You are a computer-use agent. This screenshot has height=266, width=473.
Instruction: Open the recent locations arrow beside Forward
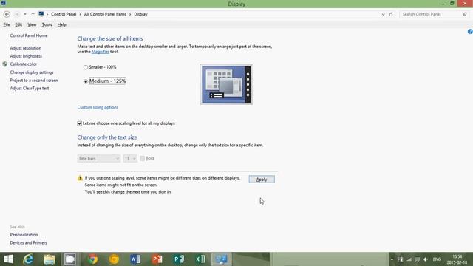pyautogui.click(x=25, y=14)
